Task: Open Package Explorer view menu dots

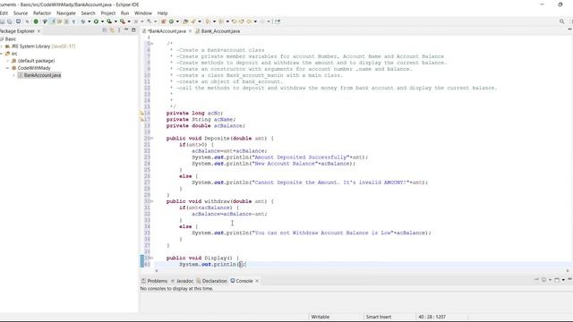Action: click(119, 30)
